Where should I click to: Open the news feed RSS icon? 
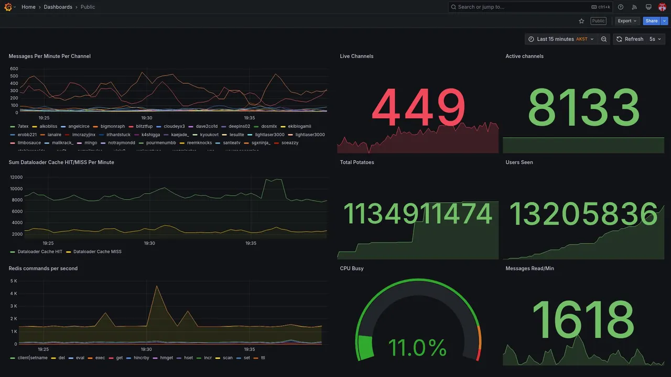[634, 7]
